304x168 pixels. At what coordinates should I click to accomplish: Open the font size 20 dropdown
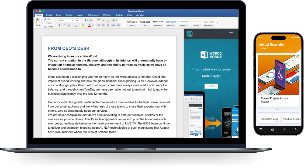pos(82,20)
